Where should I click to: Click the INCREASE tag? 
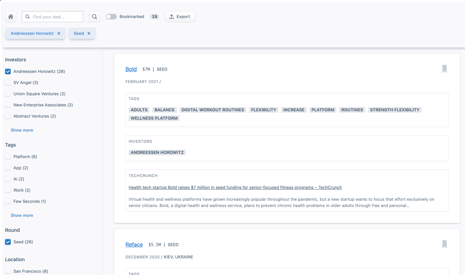coord(294,110)
